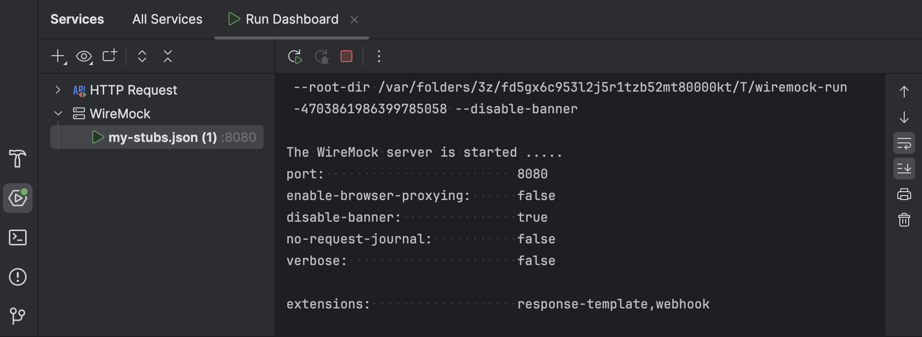Print the console output

[904, 194]
